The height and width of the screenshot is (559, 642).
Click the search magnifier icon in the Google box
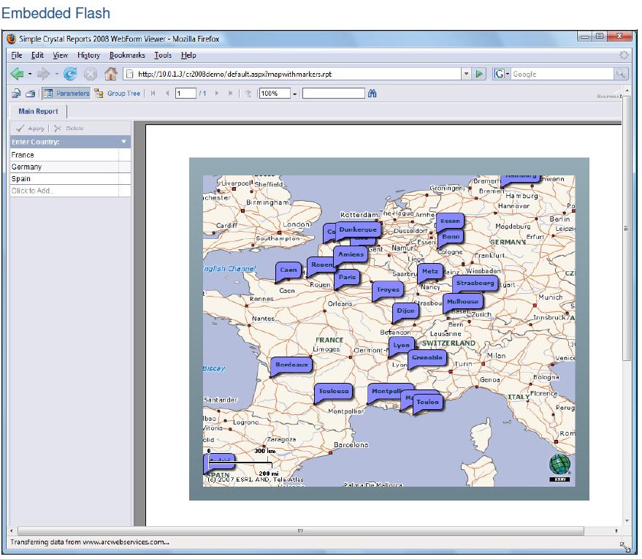coord(620,74)
